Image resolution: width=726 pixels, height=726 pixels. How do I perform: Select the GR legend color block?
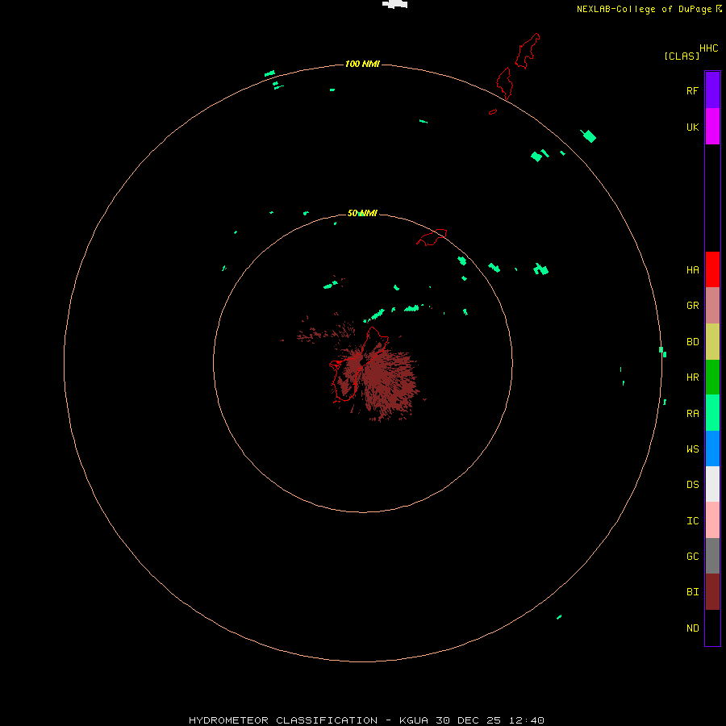pyautogui.click(x=712, y=305)
